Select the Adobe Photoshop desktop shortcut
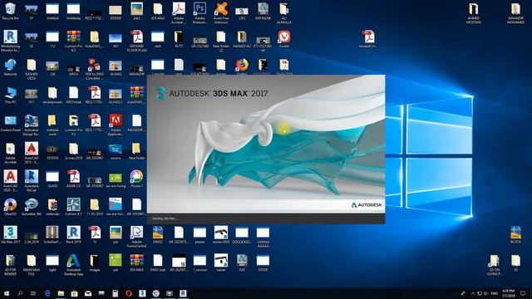 199,13
